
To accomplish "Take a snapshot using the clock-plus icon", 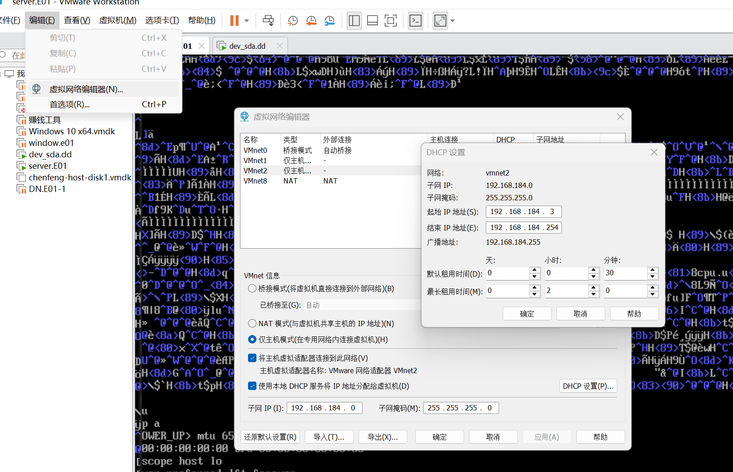I will [x=292, y=20].
